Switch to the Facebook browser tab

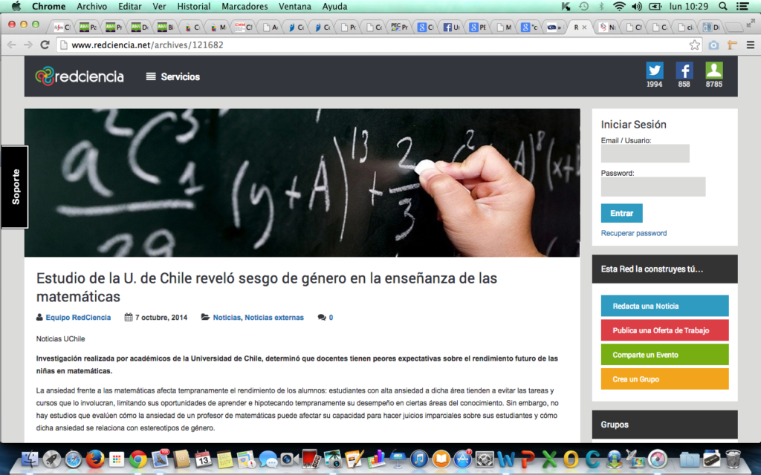[451, 27]
